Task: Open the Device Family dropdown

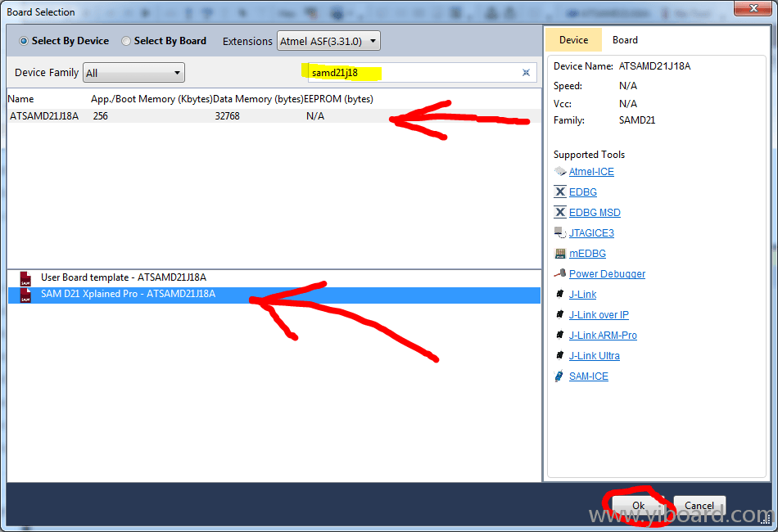Action: 134,73
